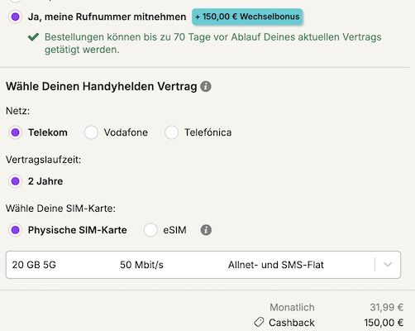The width and height of the screenshot is (415, 331).
Task: Click the Cashback tag icon
Action: coord(259,322)
